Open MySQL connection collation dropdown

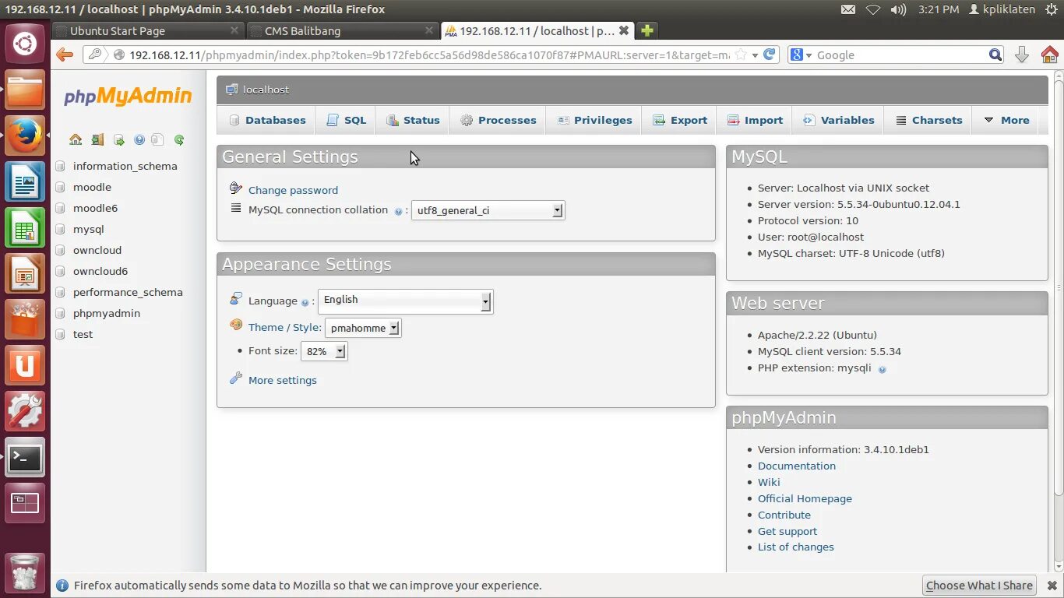pyautogui.click(x=488, y=210)
